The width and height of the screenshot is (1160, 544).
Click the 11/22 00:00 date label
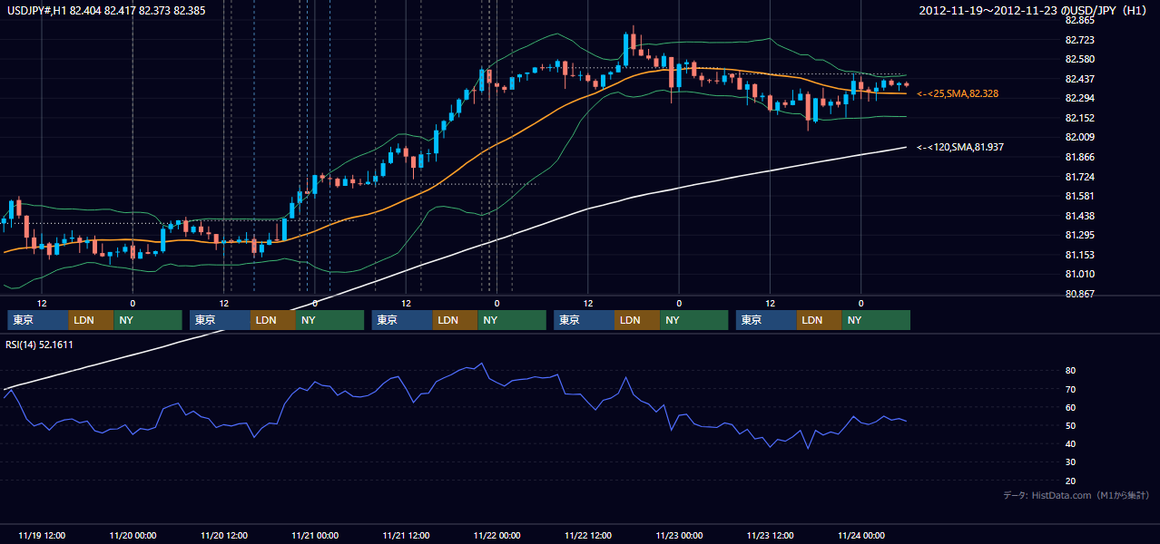[x=497, y=535]
